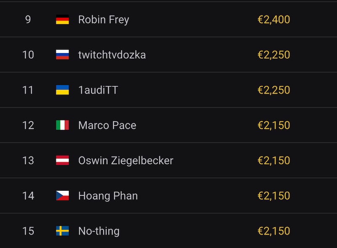
Task: Select Marco Pace's player name
Action: pos(107,125)
